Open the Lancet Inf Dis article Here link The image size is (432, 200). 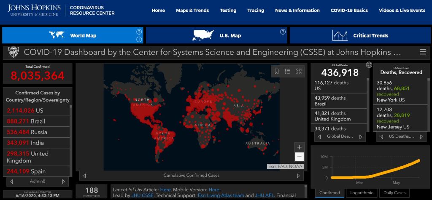165,190
